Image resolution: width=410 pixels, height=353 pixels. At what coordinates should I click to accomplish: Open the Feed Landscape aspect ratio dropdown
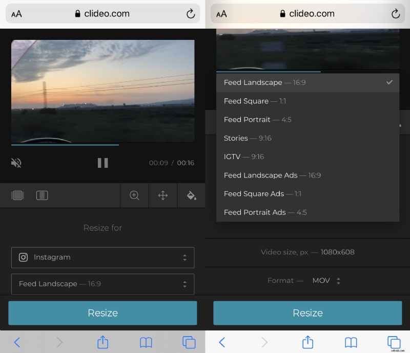click(102, 284)
